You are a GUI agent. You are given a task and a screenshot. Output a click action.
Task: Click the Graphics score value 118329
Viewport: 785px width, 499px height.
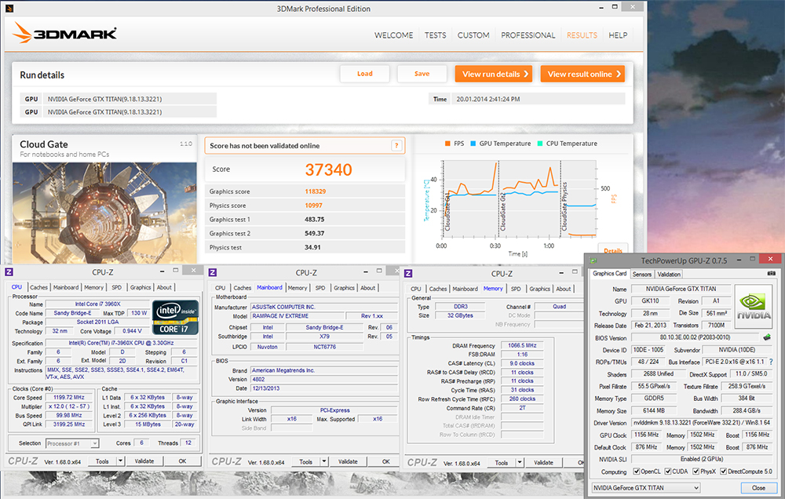316,191
